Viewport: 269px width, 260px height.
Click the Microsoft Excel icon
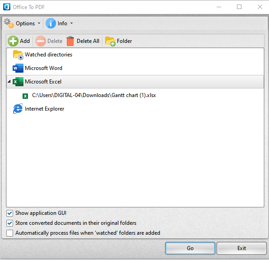coord(18,82)
